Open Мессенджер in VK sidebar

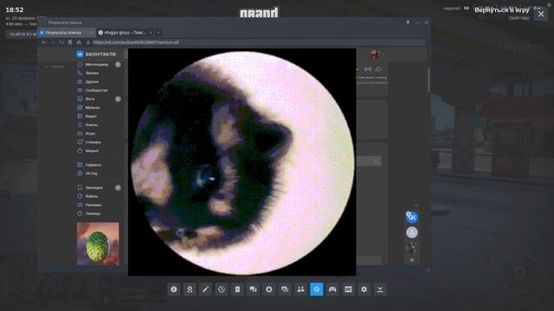(96, 65)
